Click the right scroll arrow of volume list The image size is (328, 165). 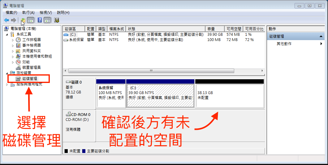click(x=262, y=71)
